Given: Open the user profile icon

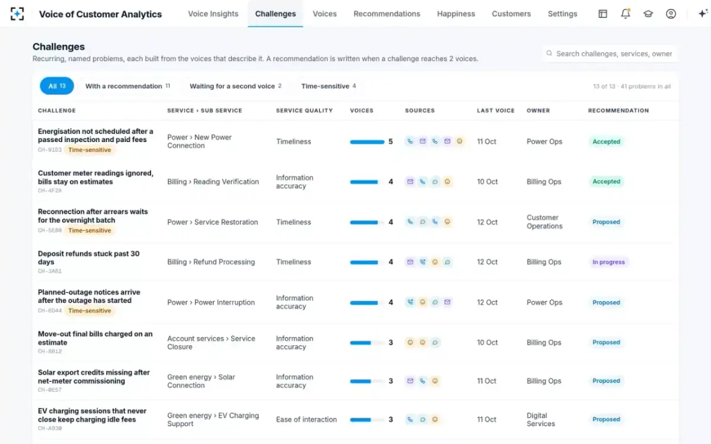Looking at the screenshot, I should [671, 14].
